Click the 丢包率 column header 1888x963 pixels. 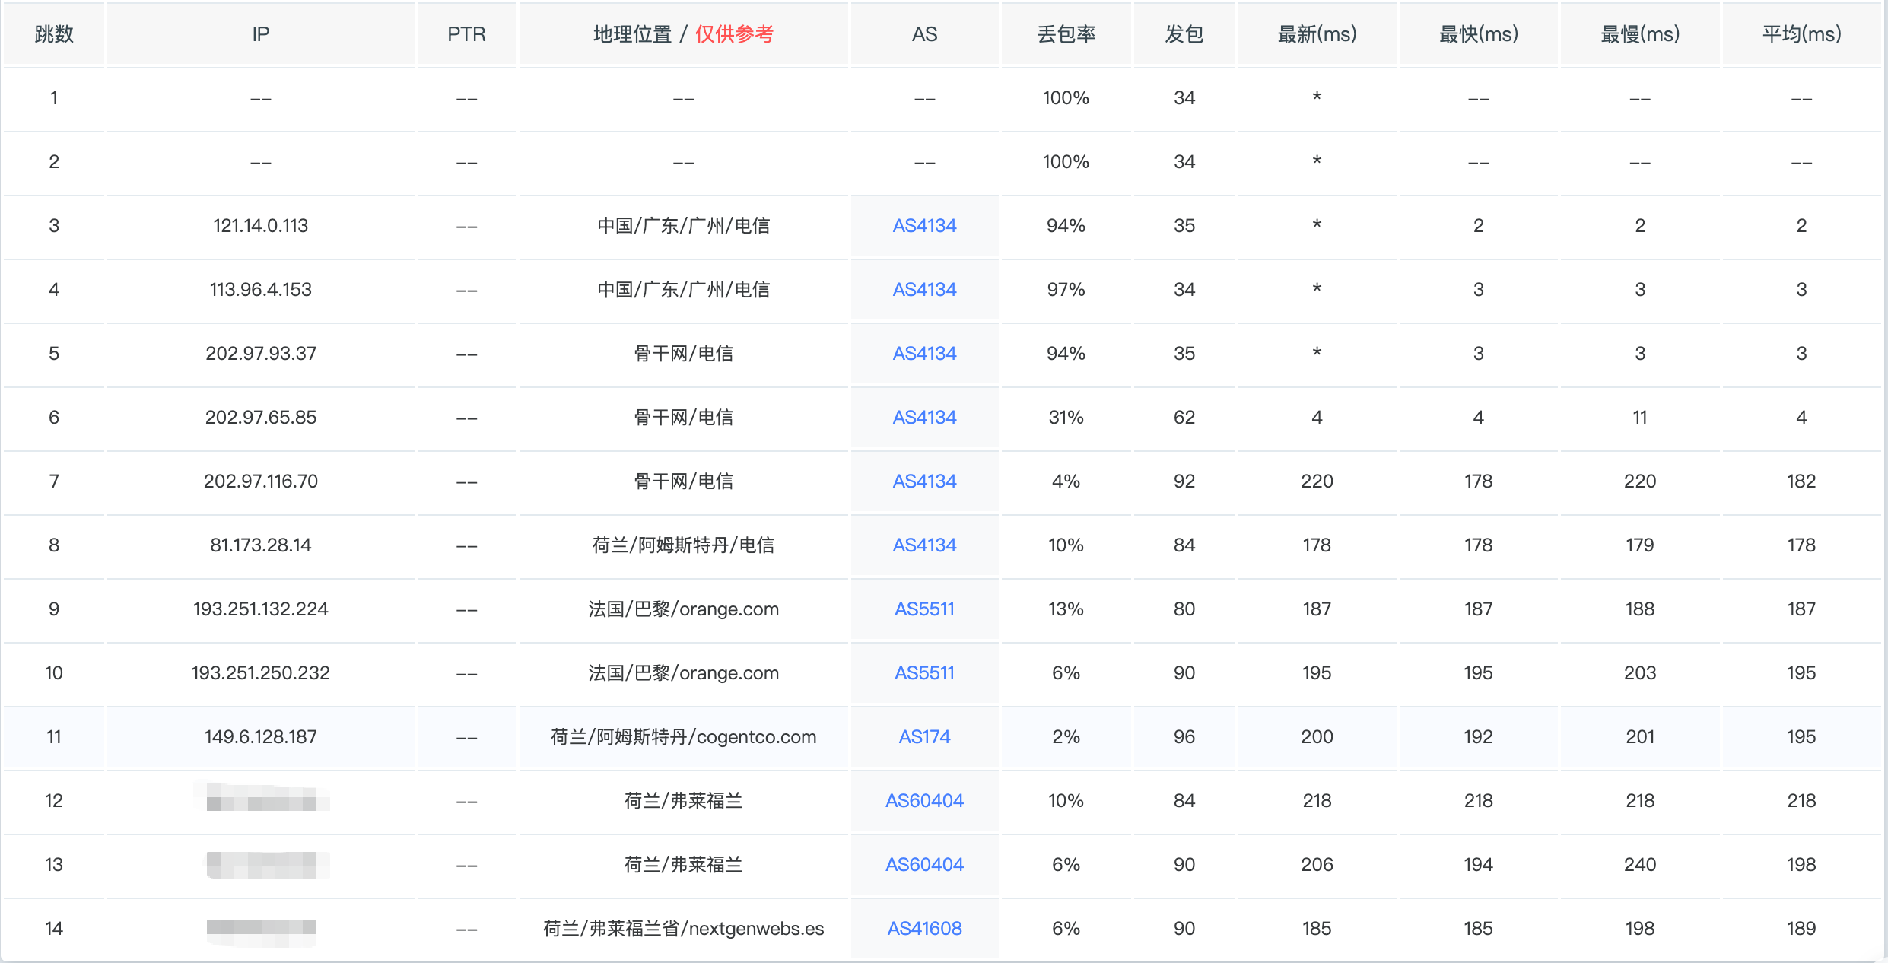(1066, 34)
